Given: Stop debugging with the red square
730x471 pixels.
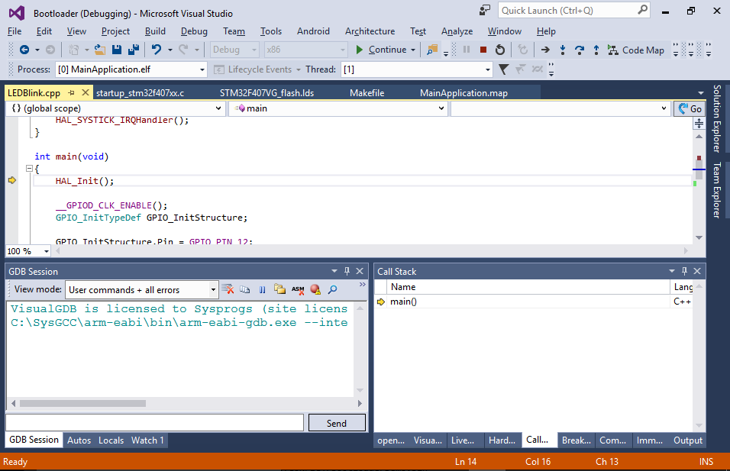Looking at the screenshot, I should (x=483, y=50).
